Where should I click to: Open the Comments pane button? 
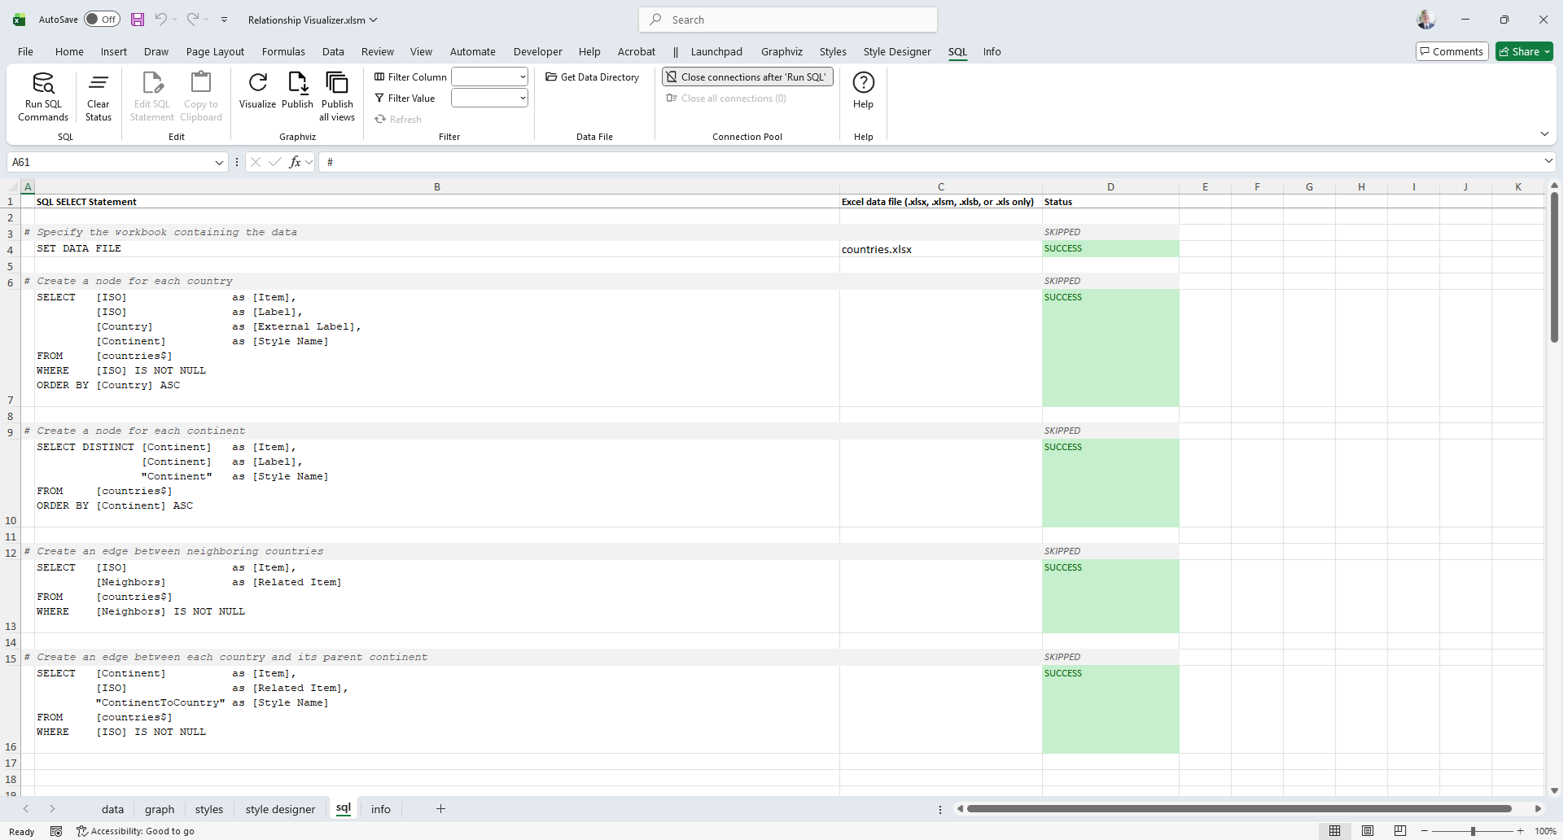tap(1451, 51)
